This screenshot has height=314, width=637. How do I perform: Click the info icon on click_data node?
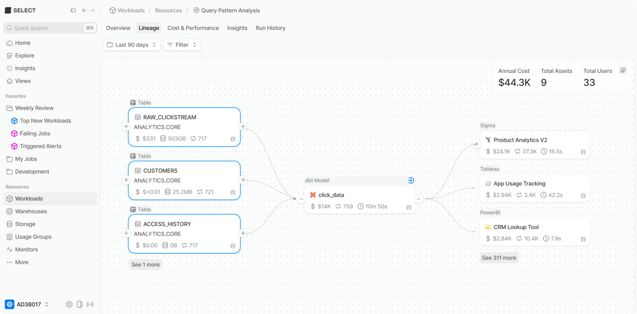(x=409, y=207)
